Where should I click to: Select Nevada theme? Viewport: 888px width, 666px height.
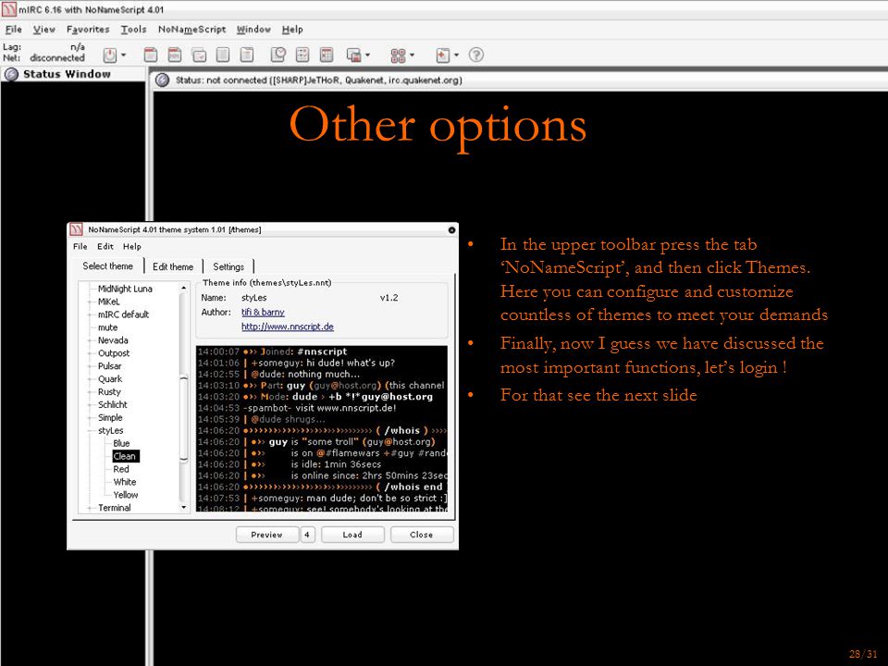pos(113,340)
